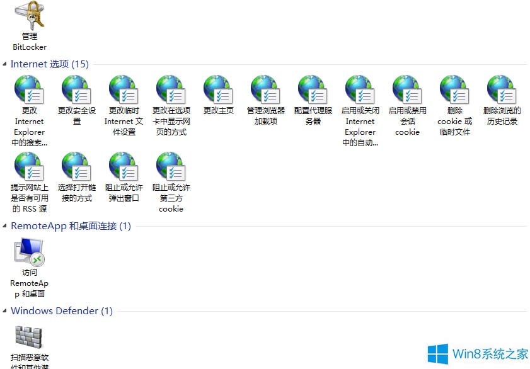Screen dimensions: 530x369
Task: 折叠"Windows Defender (1)"分组
Action: pos(61,310)
